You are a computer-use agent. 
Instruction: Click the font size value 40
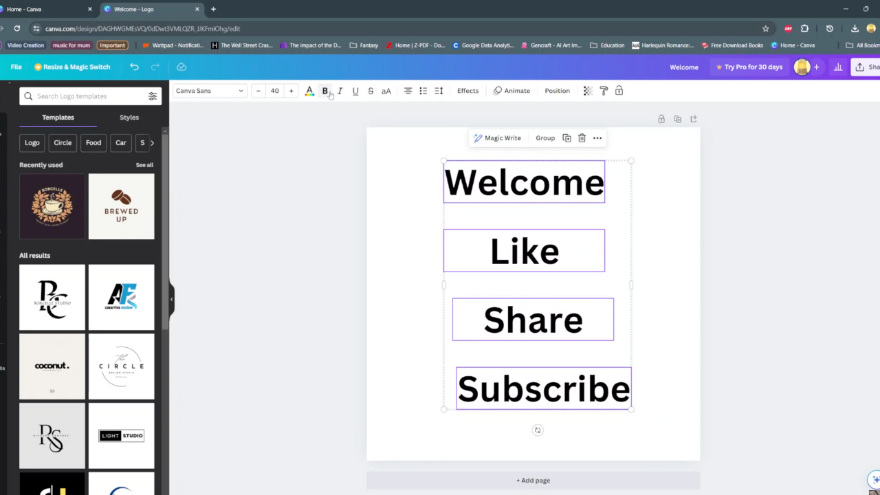tap(274, 91)
